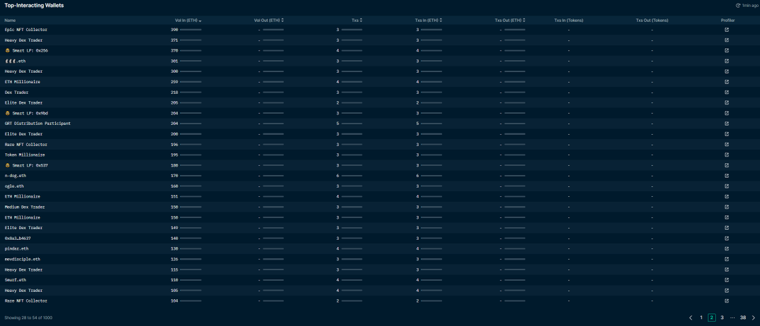Open profiler for ETH Millionaire with 259 ETH

726,82
